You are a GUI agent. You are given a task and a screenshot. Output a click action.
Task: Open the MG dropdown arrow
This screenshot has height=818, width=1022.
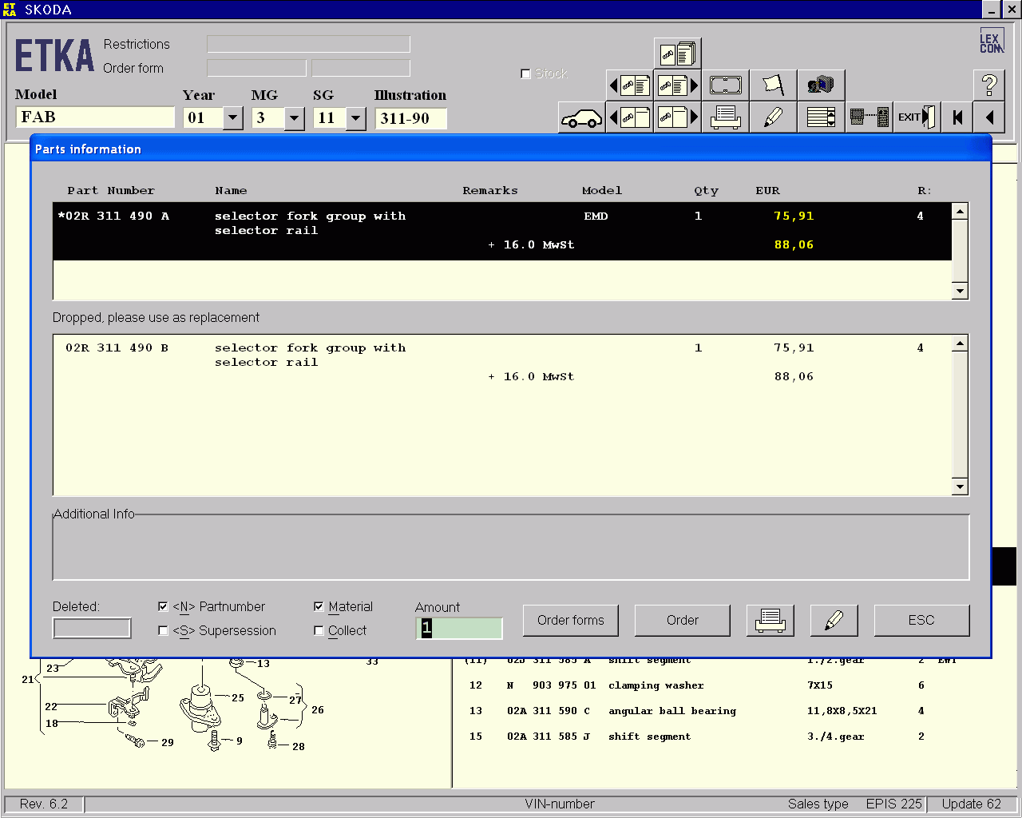(295, 118)
